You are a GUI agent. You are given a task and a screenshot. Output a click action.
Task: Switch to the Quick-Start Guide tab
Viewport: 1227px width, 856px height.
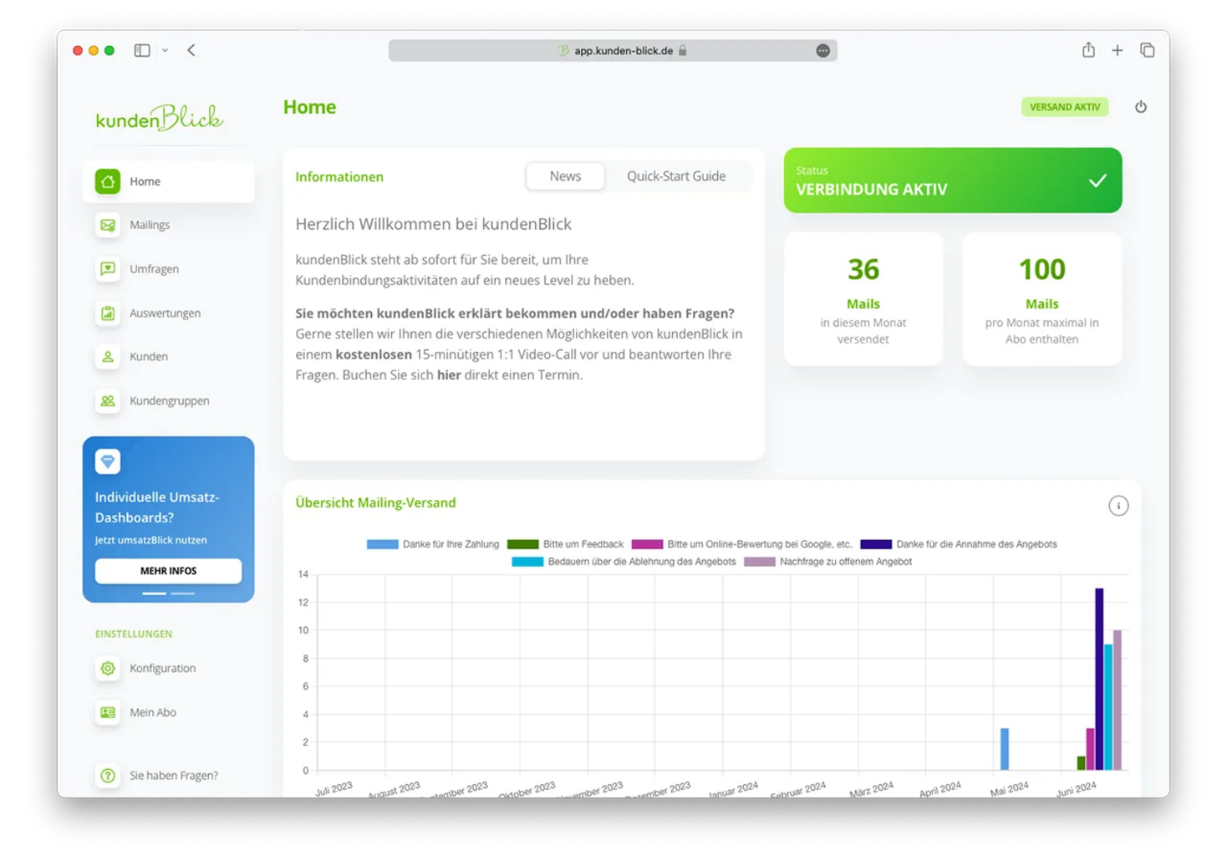pos(675,176)
